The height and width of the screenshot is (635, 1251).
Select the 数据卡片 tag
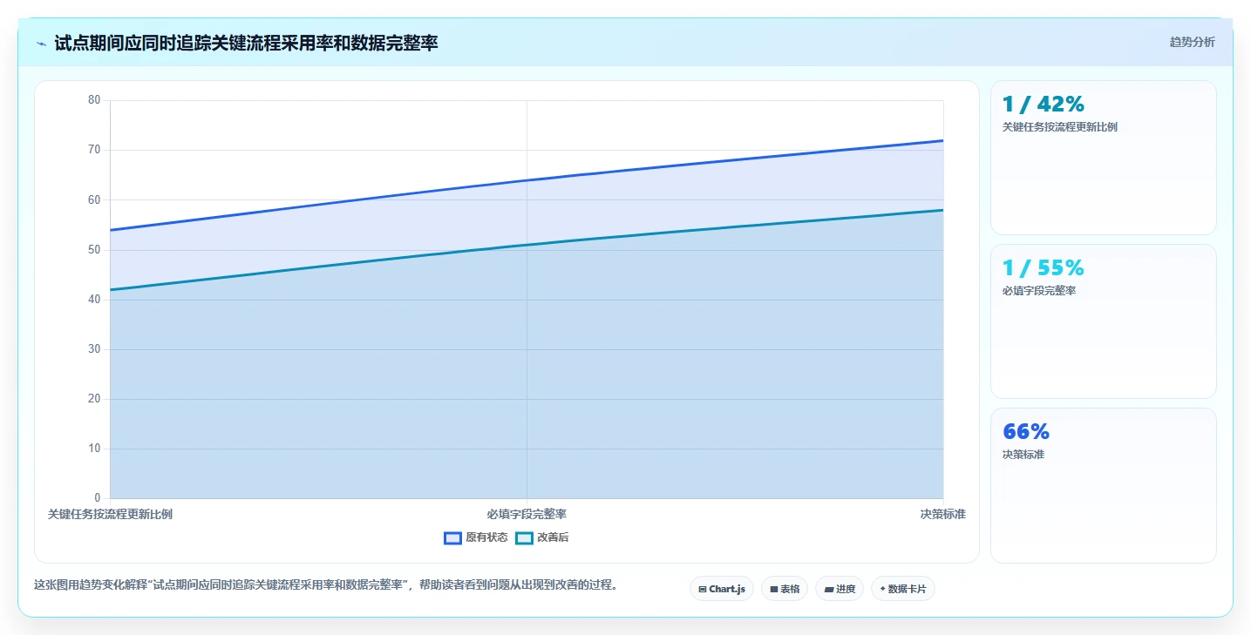pyautogui.click(x=902, y=589)
